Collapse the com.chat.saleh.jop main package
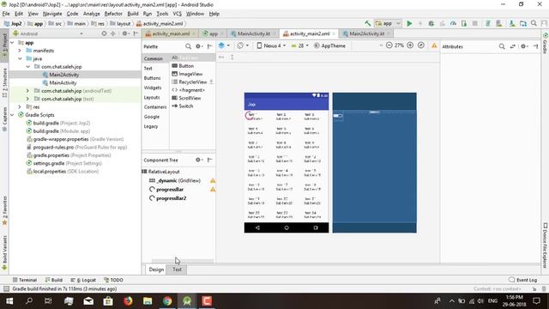 [27, 67]
